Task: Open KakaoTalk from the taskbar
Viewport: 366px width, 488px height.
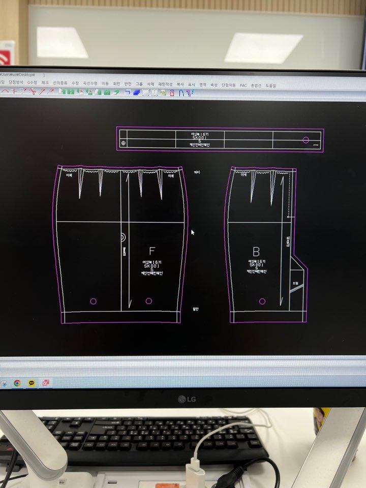Action: click(x=32, y=383)
